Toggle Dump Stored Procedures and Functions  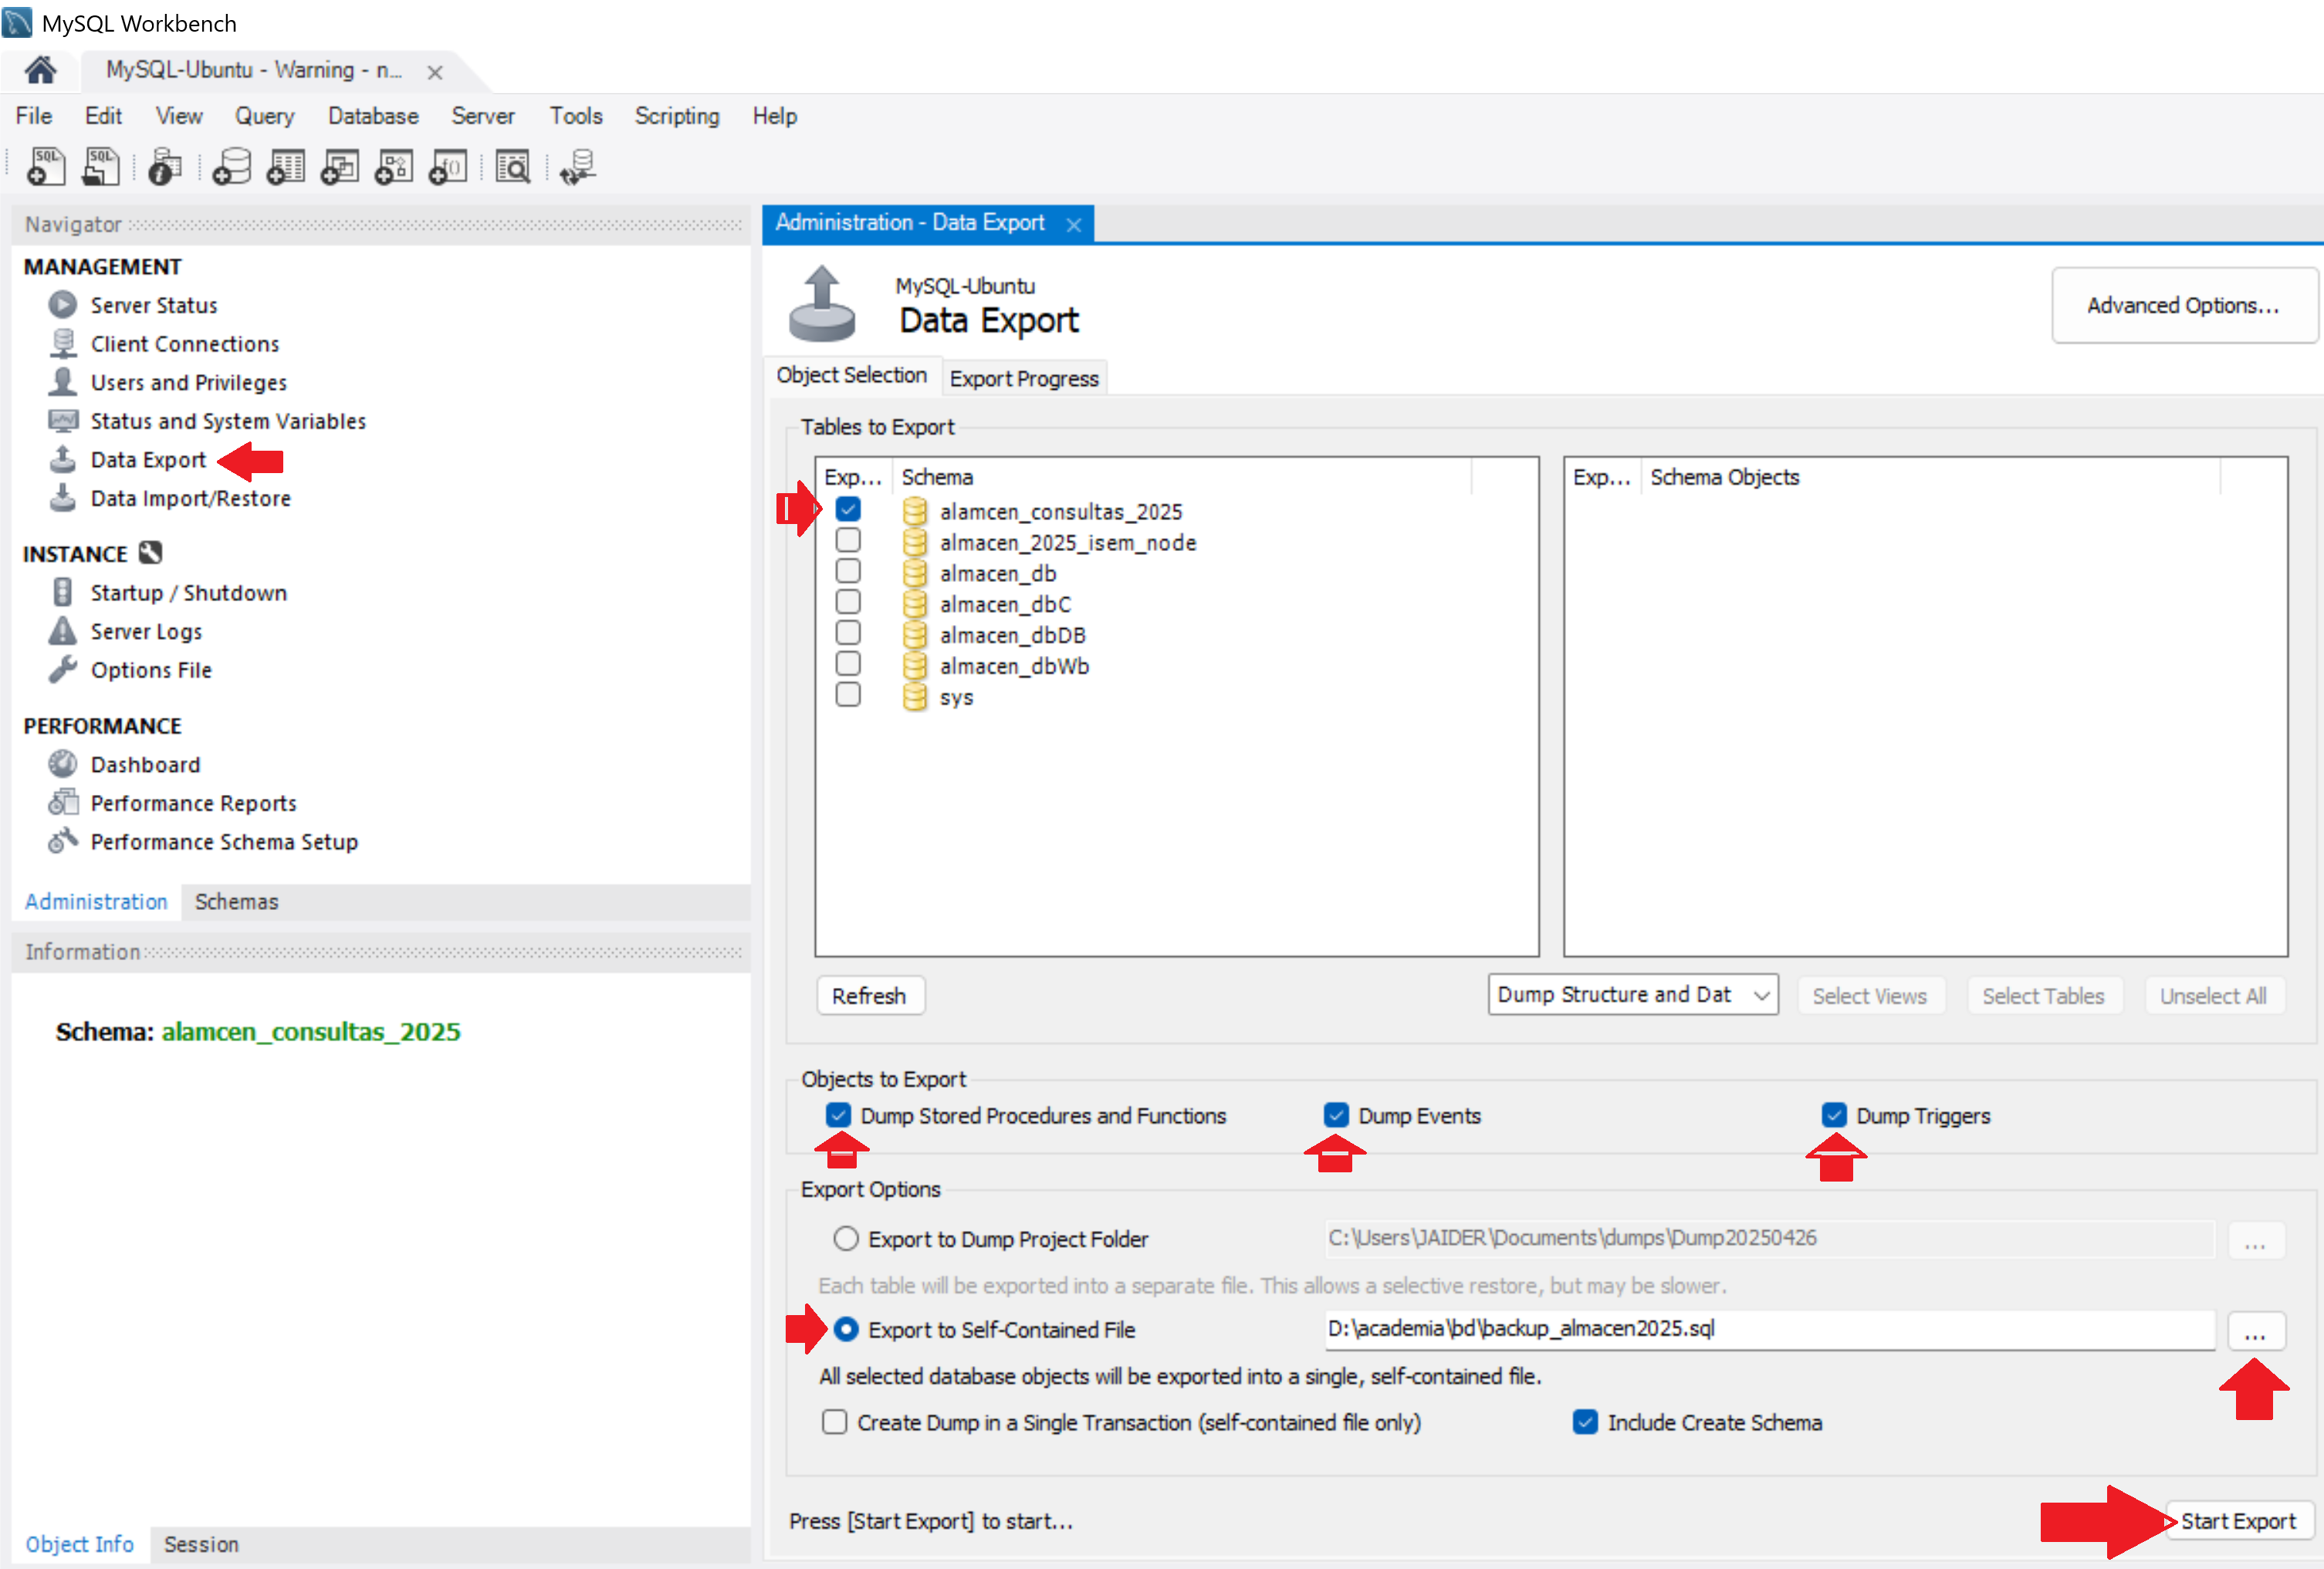coord(838,1116)
